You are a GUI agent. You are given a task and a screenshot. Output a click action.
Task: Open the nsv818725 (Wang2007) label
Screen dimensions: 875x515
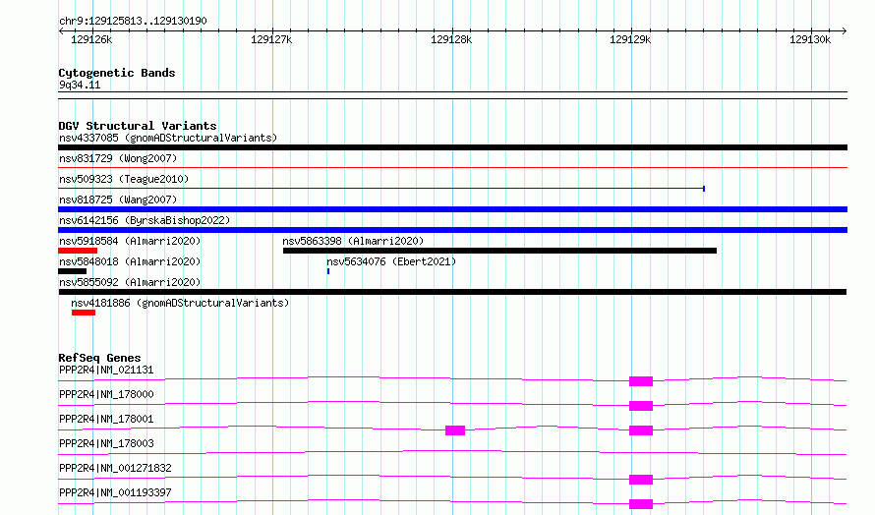[x=118, y=200]
